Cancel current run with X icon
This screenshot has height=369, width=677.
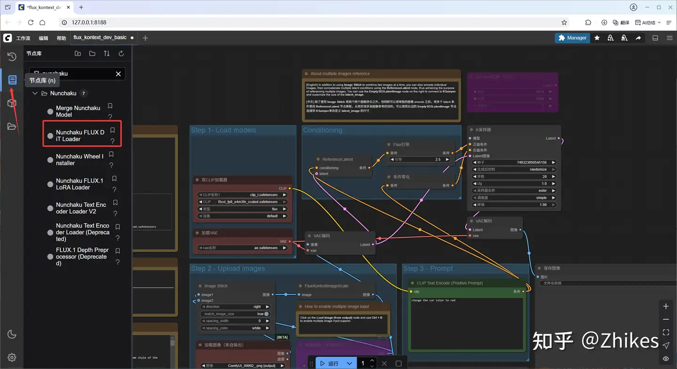384,363
